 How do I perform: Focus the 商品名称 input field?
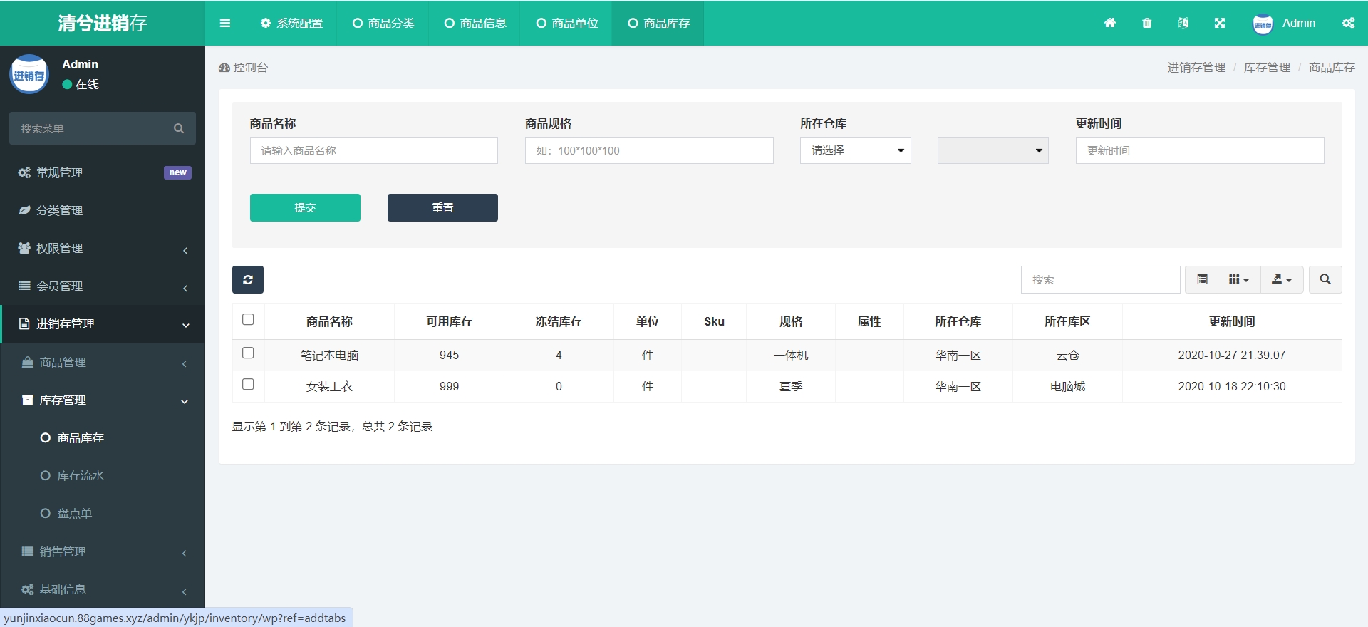pos(374,150)
